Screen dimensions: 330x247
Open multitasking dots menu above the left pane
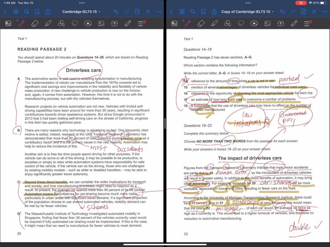82,3
